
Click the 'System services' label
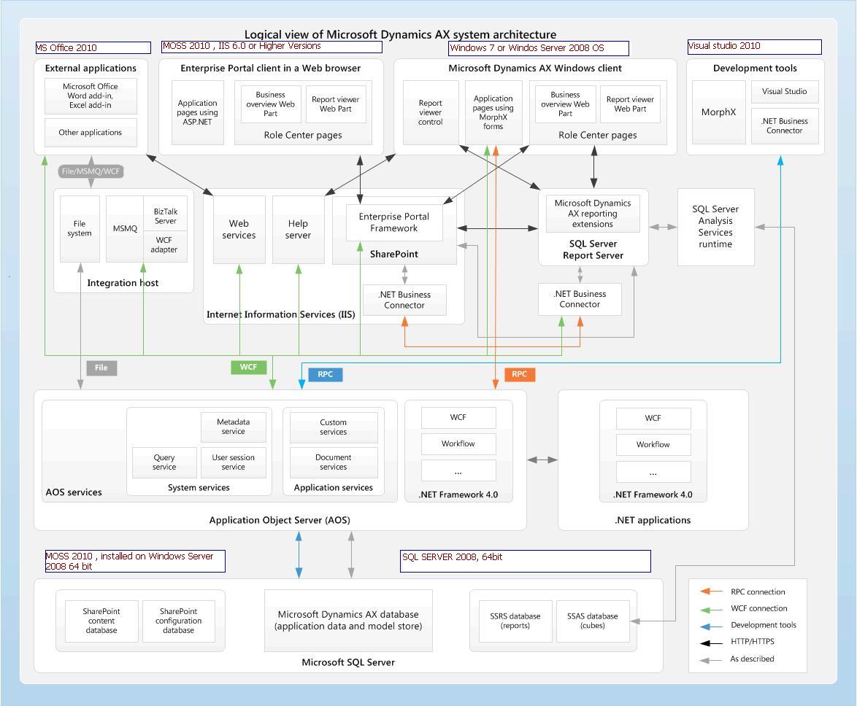pos(199,488)
